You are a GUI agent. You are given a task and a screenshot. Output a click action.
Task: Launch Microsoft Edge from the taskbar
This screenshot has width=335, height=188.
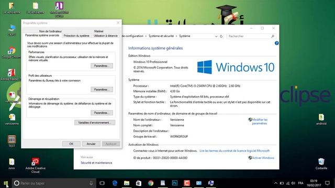tap(115, 183)
